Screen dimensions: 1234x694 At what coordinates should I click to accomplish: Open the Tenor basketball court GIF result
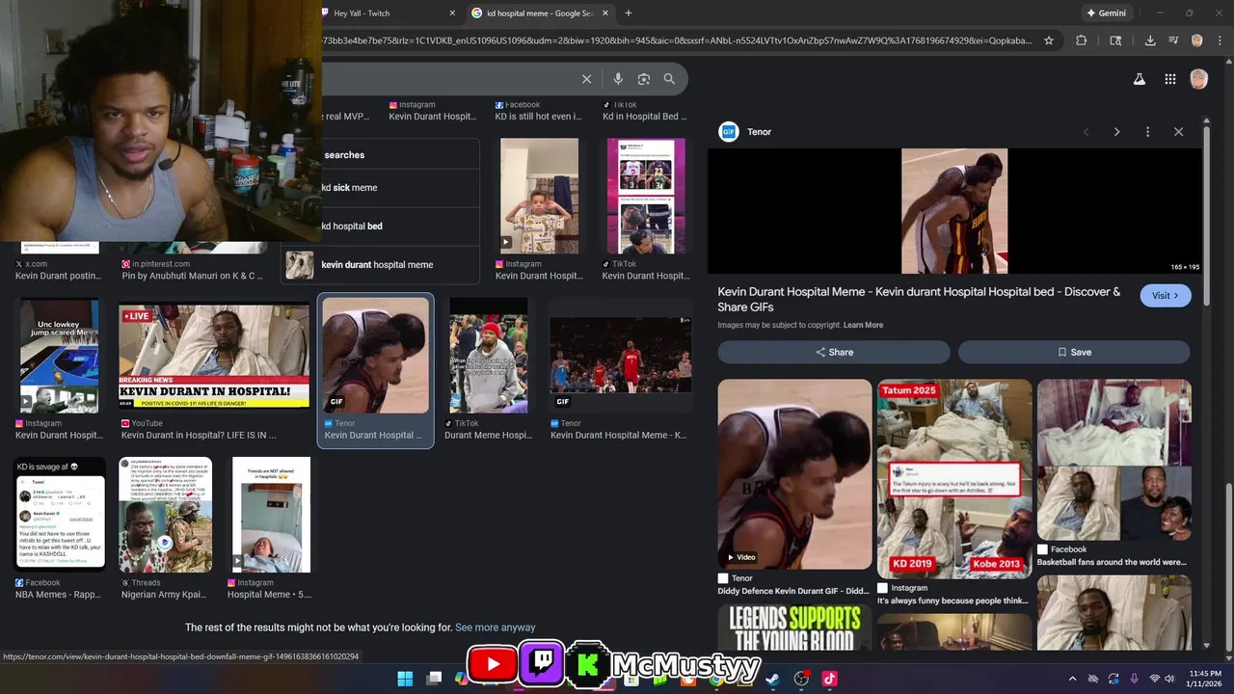coord(621,356)
